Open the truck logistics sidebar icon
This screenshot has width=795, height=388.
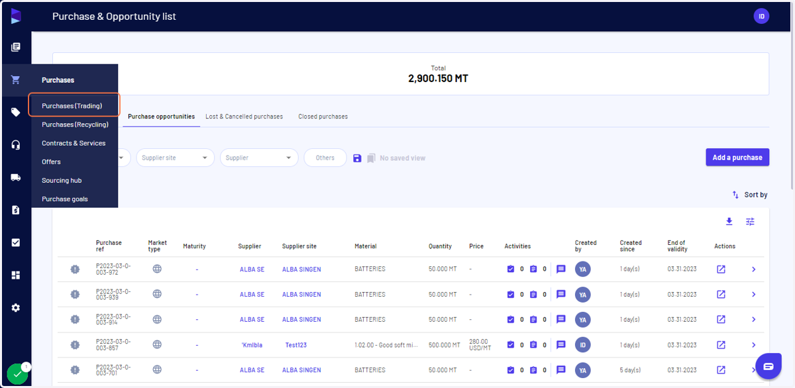coord(16,177)
